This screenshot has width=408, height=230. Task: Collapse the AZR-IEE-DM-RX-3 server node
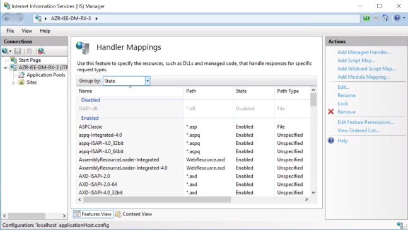6,68
